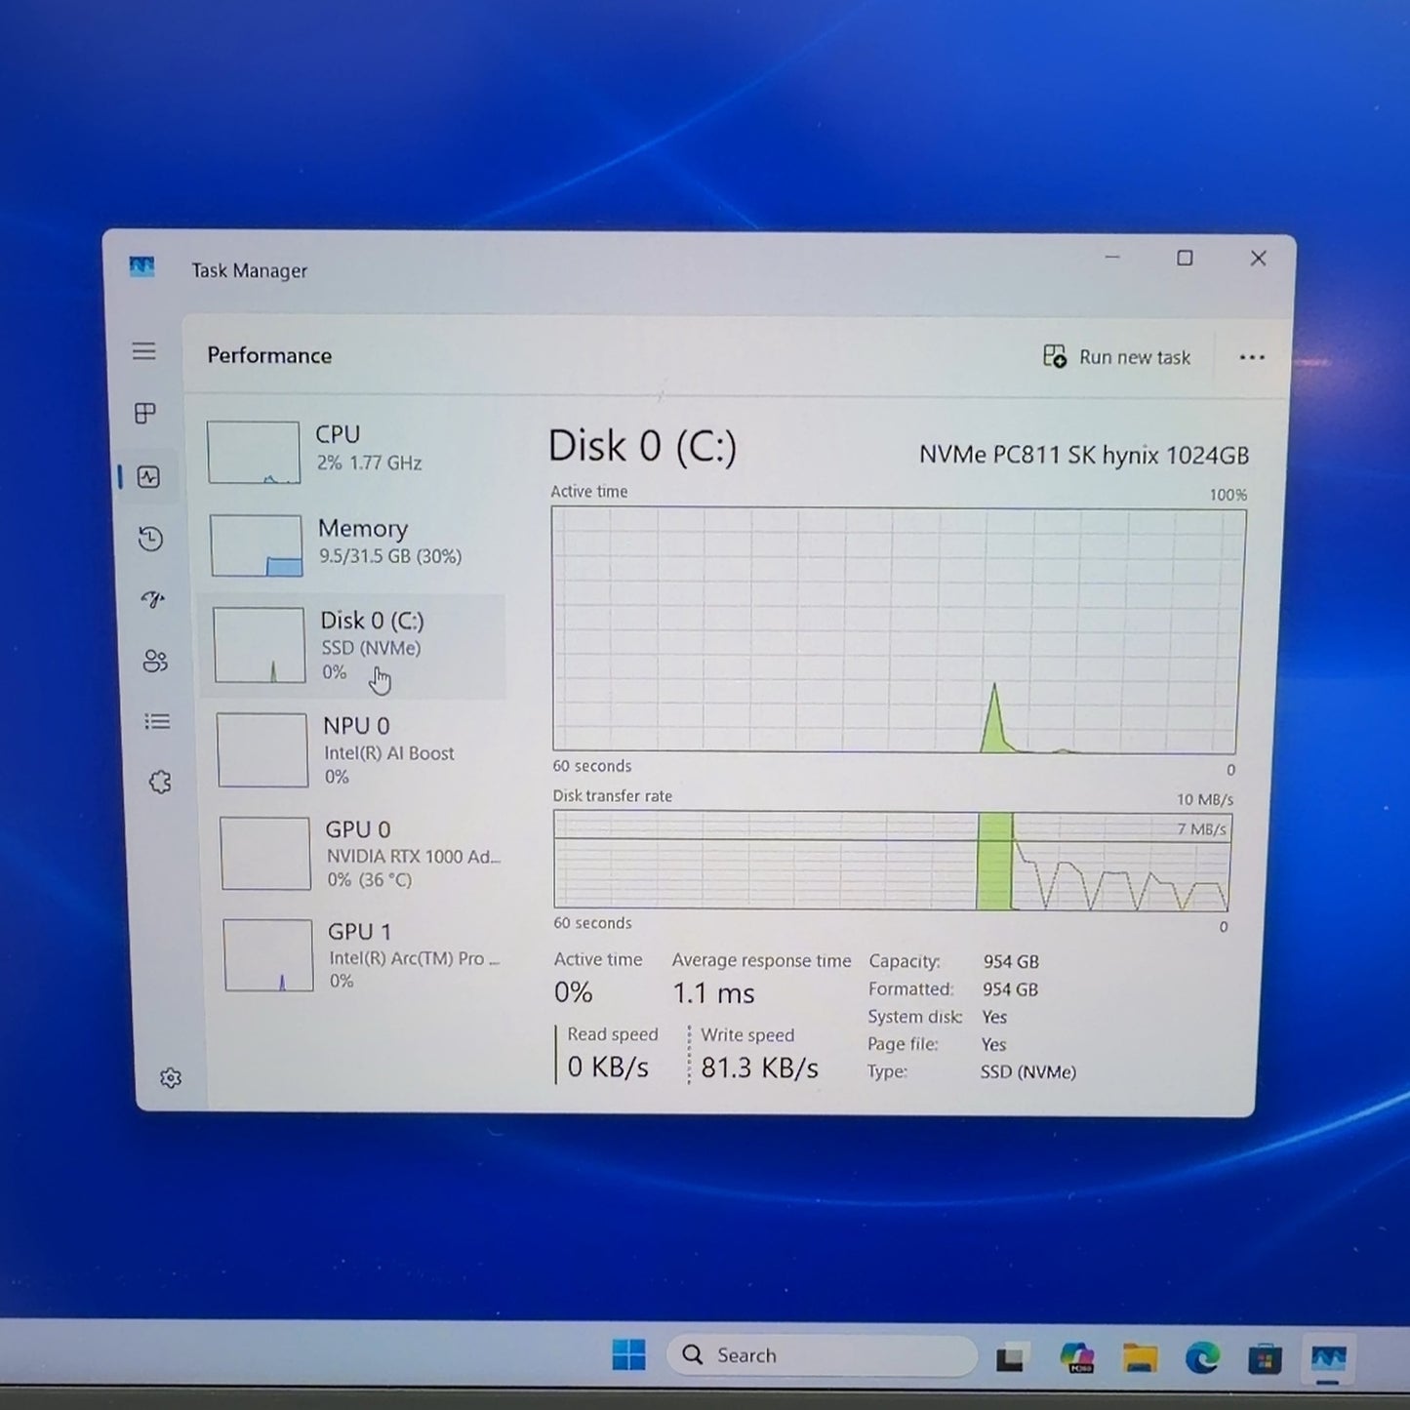Click the Type SSD (NVMe) value

[x=1027, y=1071]
